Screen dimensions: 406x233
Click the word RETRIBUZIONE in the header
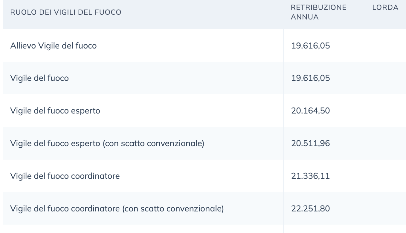coord(318,7)
